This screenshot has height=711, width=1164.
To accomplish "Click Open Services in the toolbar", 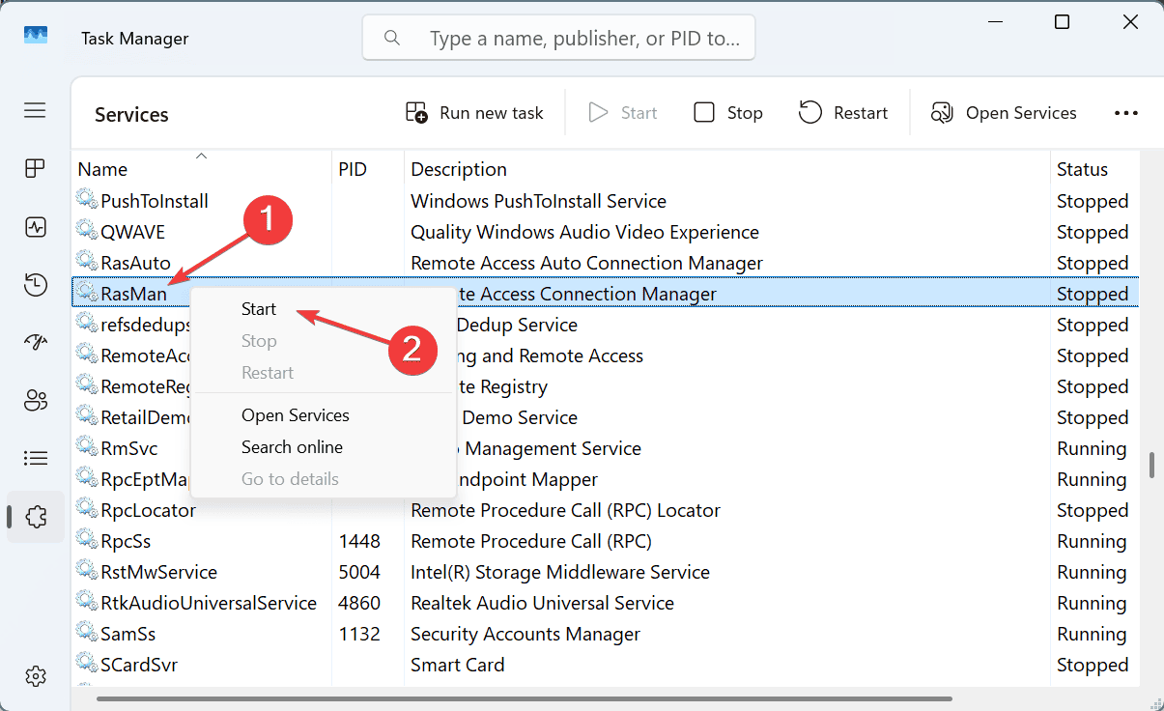I will (x=1004, y=113).
